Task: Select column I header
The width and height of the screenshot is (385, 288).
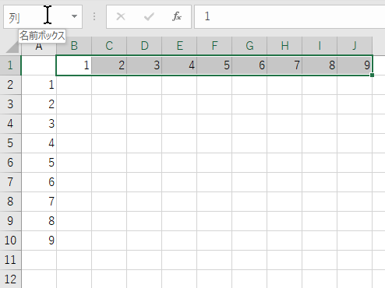Action: pyautogui.click(x=320, y=46)
